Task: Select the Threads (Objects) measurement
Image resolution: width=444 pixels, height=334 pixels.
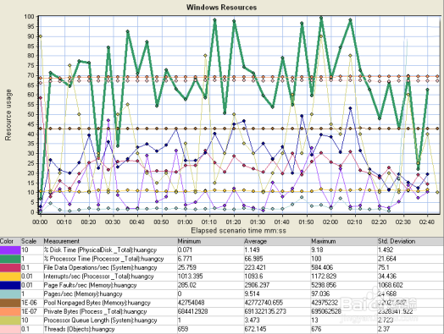Action: coord(79,329)
